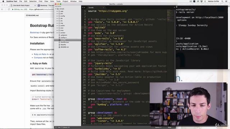Open the Ruby on Rails 4+ link
230x129 pixels.
coord(42,54)
